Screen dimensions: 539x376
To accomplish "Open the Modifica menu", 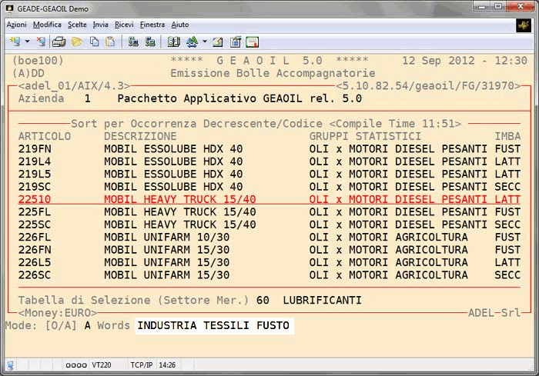I will (47, 25).
